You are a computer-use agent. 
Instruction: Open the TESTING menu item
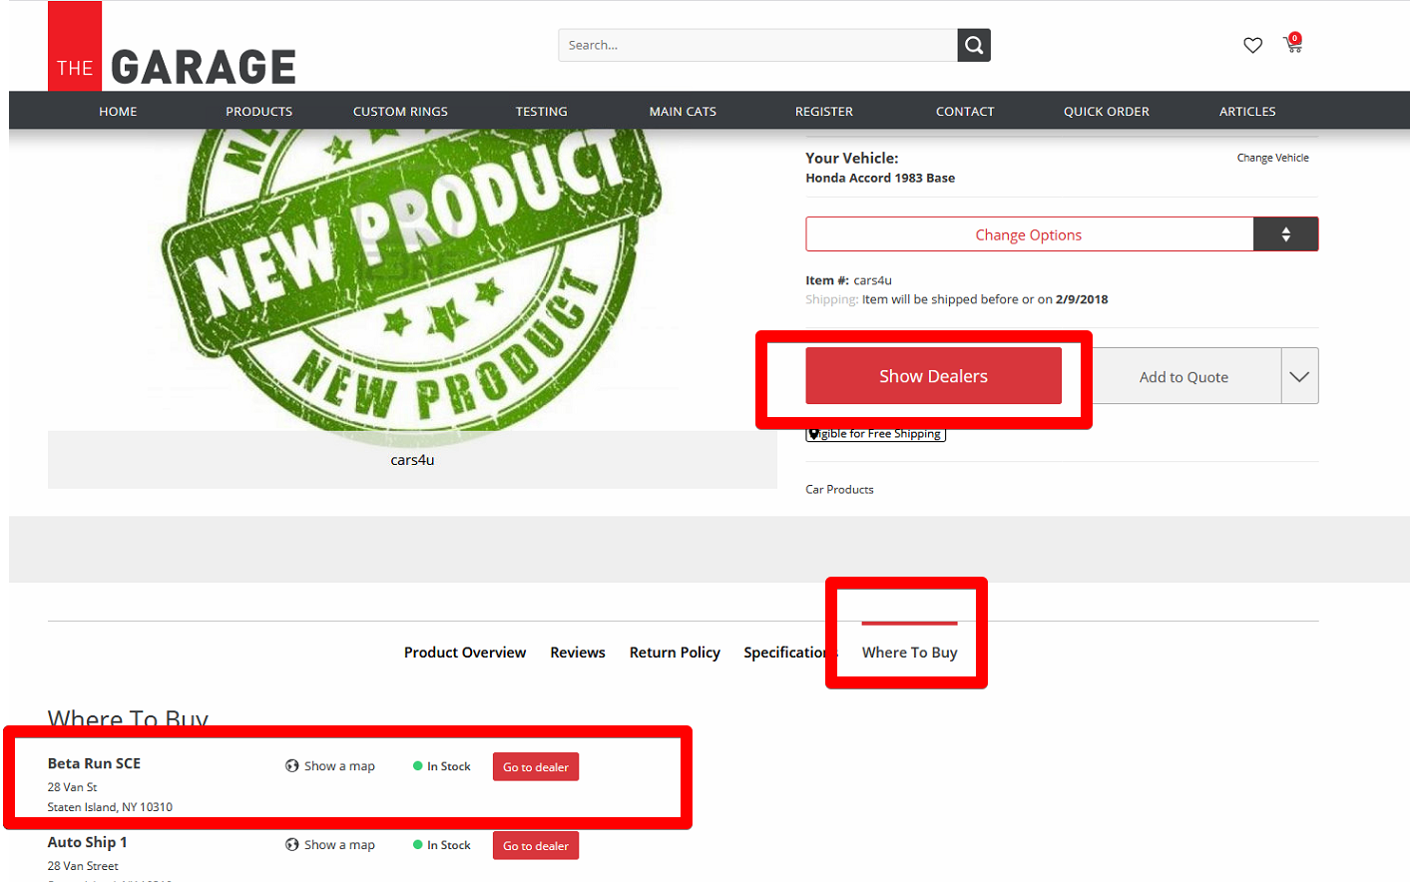point(542,112)
